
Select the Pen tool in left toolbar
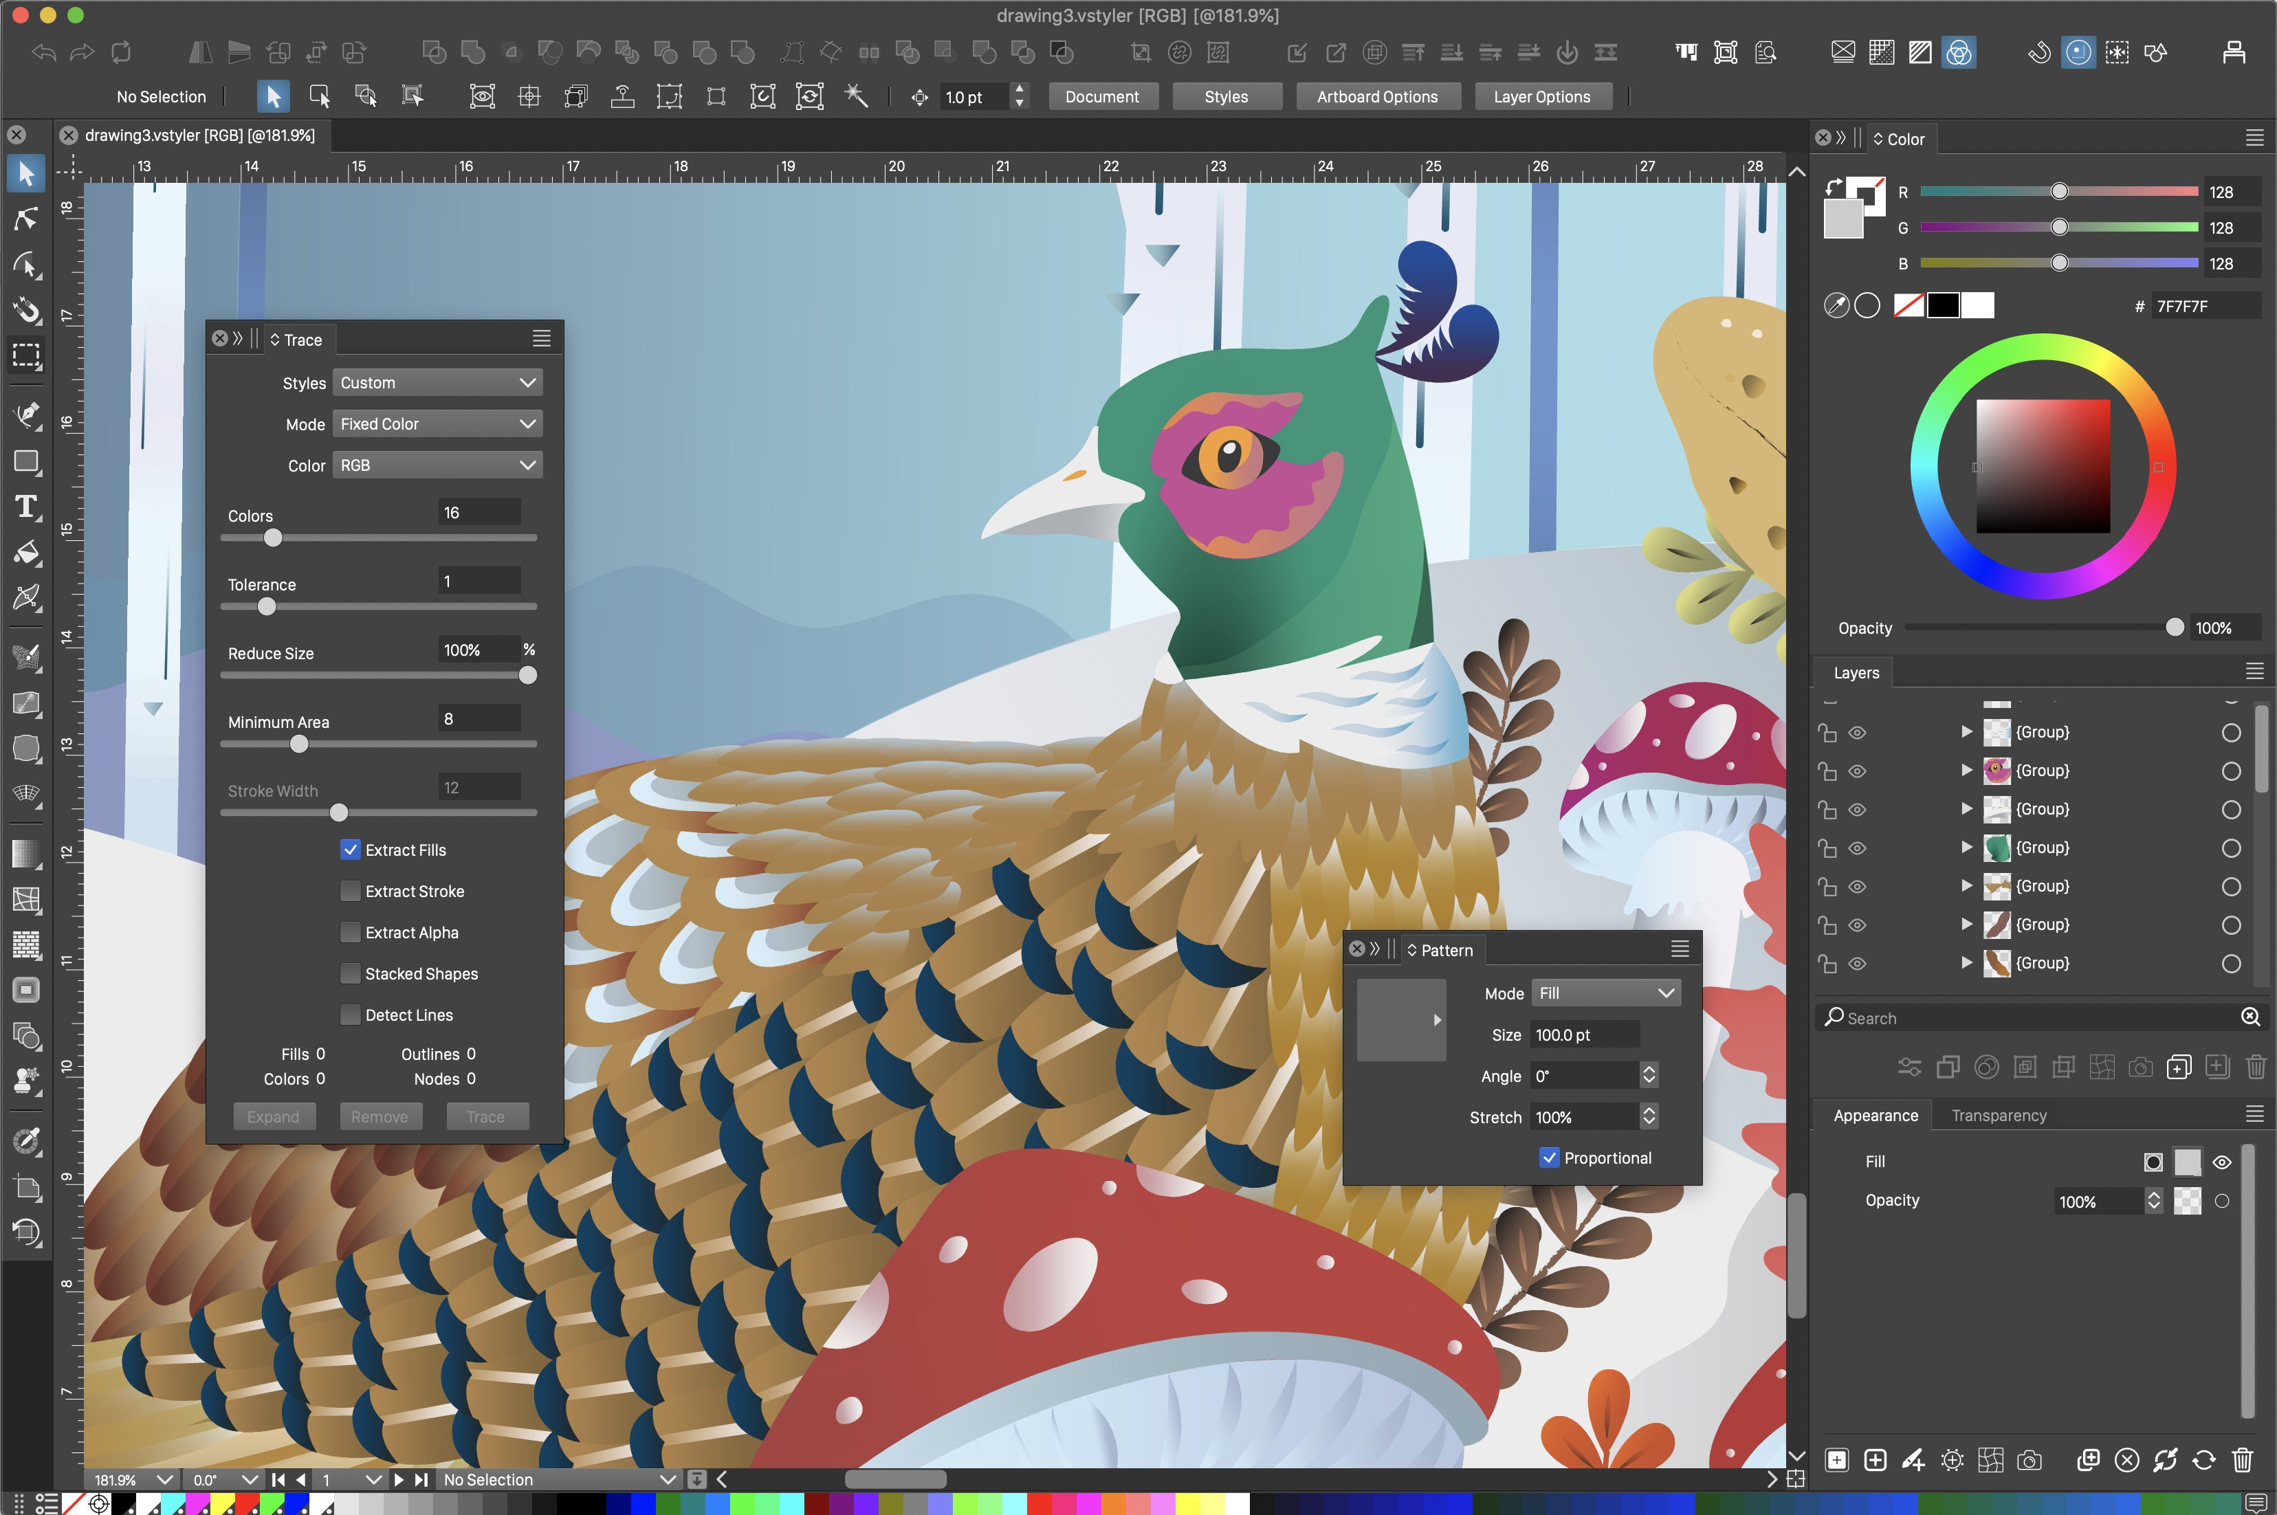(x=26, y=414)
